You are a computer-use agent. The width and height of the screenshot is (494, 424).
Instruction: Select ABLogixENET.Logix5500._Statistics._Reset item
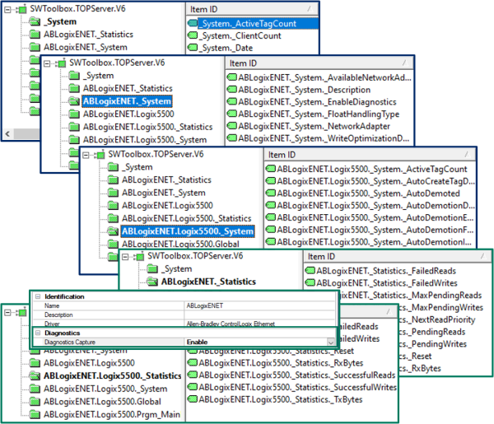277,352
